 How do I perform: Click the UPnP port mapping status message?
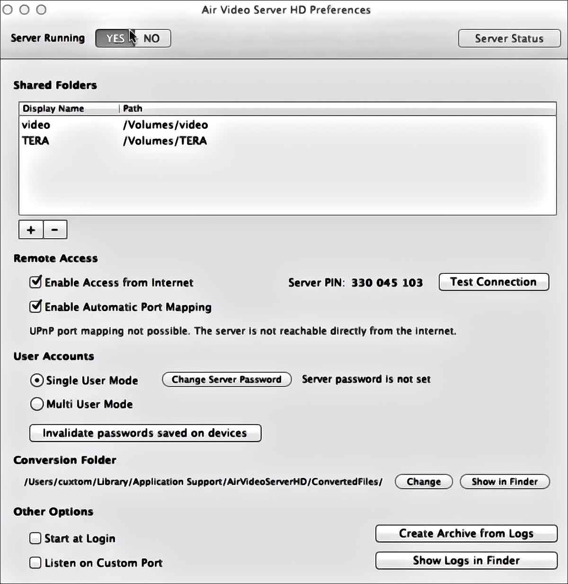(243, 331)
